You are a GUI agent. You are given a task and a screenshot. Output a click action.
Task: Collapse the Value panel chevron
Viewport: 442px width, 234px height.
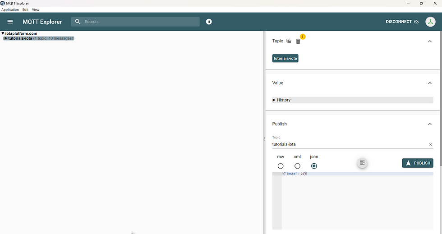coord(430,83)
